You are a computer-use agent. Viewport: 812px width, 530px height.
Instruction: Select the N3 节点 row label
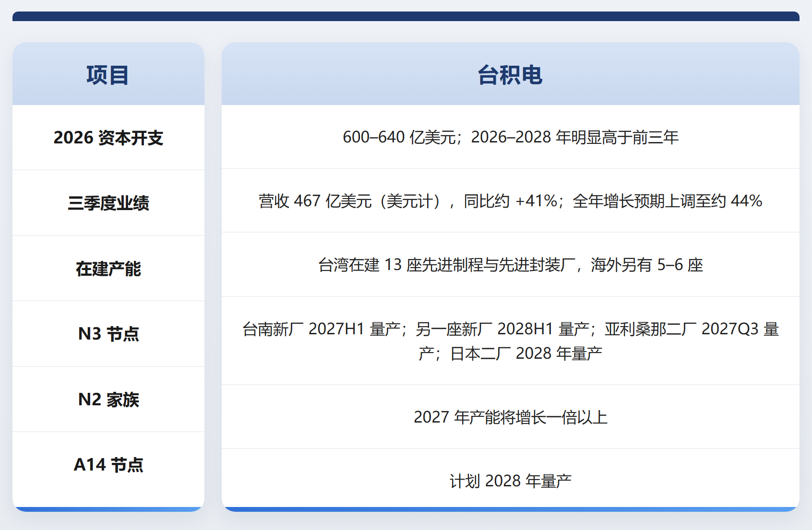[x=108, y=334]
